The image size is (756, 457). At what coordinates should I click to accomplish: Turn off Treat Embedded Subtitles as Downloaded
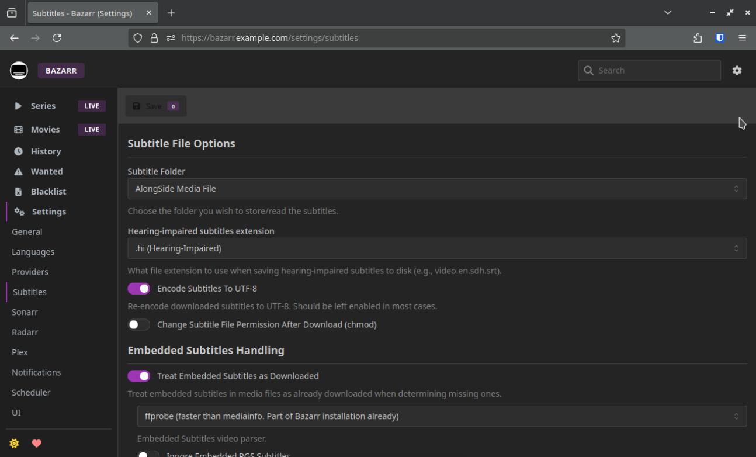139,376
